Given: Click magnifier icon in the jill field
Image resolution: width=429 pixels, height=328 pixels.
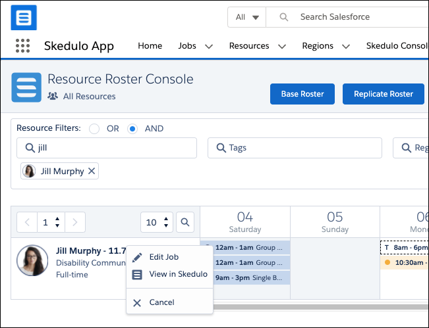Looking at the screenshot, I should pos(30,148).
